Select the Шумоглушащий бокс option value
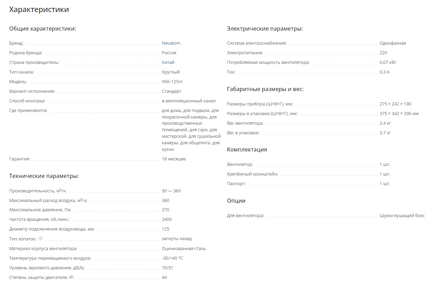Viewport: 441px width, 282px height. (402, 216)
